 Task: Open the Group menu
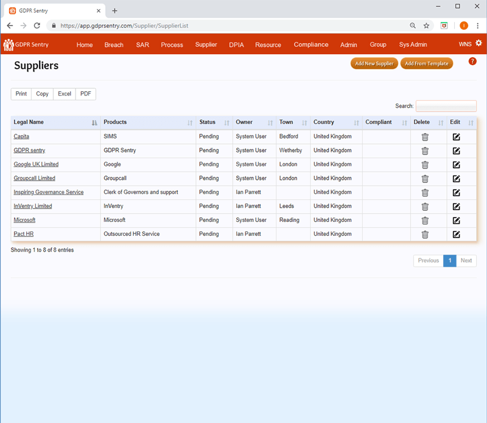pyautogui.click(x=378, y=44)
